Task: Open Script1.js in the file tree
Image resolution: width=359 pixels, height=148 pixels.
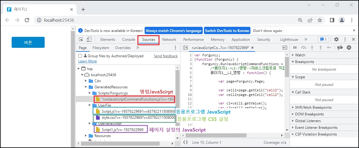Action: [x=122, y=130]
